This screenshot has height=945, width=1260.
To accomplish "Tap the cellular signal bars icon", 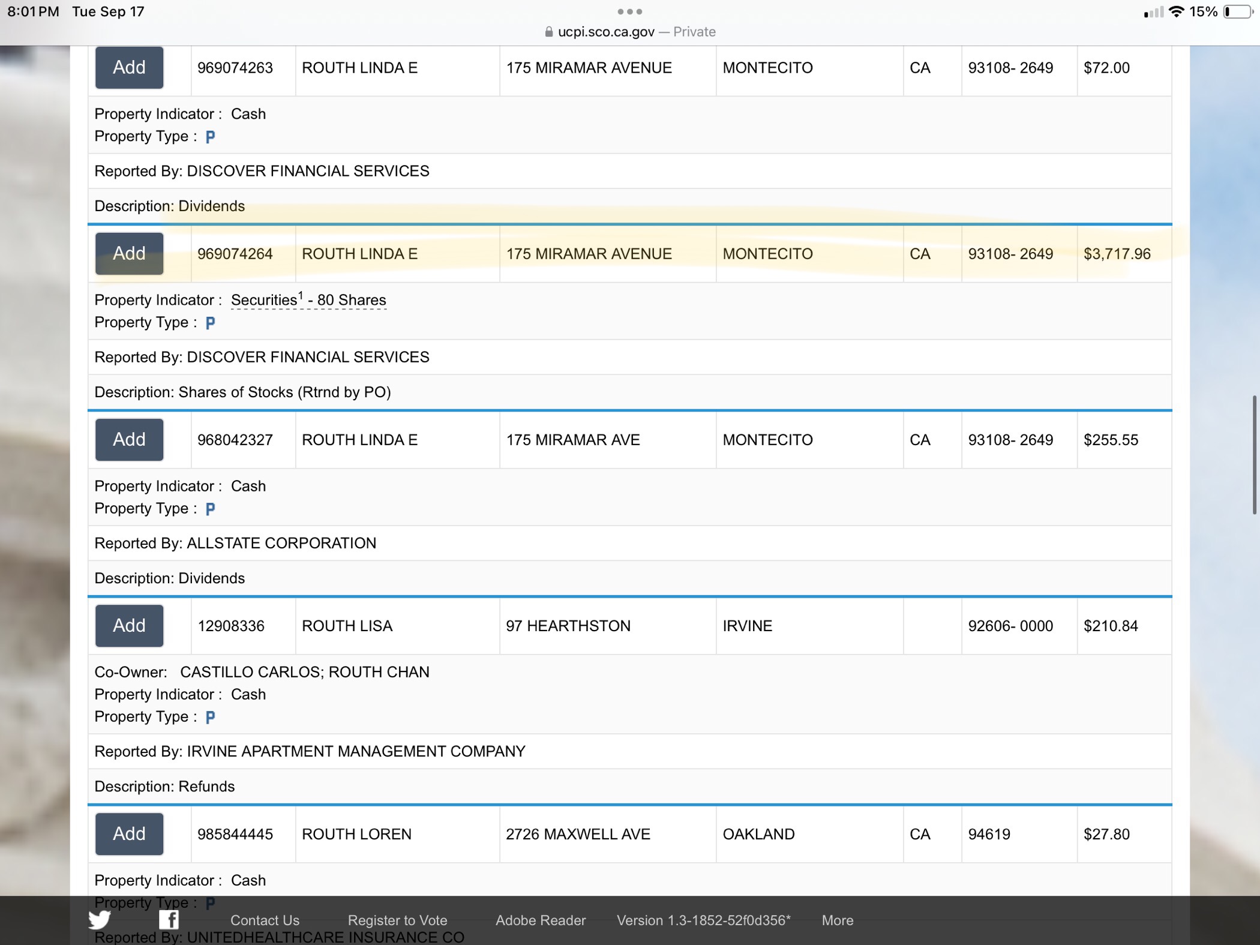I will (1153, 12).
